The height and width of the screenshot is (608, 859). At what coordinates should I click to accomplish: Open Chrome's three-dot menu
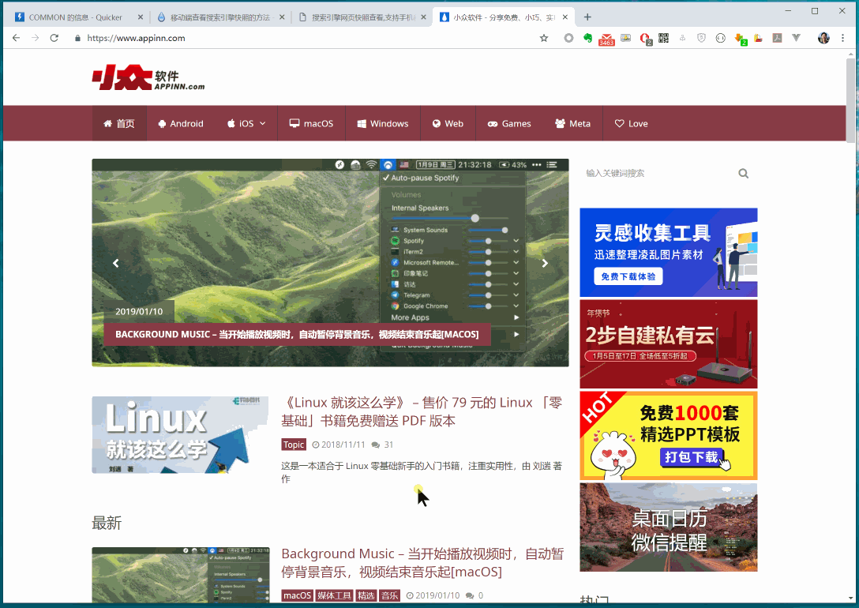(x=843, y=38)
